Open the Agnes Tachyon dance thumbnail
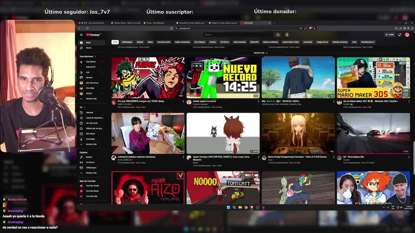Screen dimensions: 415x233 [x=223, y=133]
